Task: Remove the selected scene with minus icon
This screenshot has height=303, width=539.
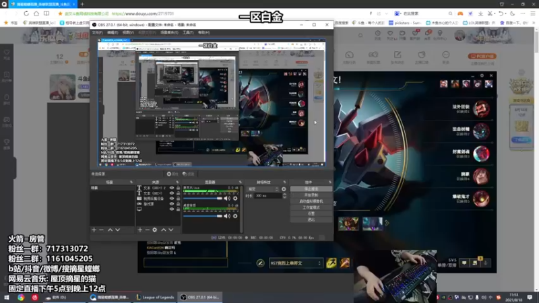Action: [x=102, y=230]
